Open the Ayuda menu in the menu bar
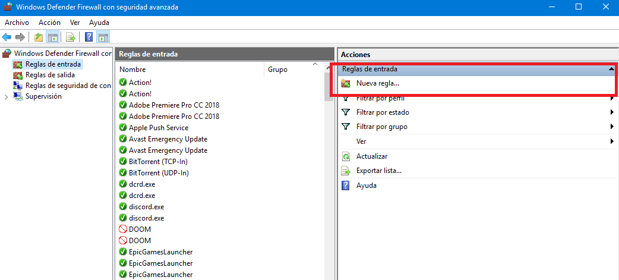 point(99,23)
